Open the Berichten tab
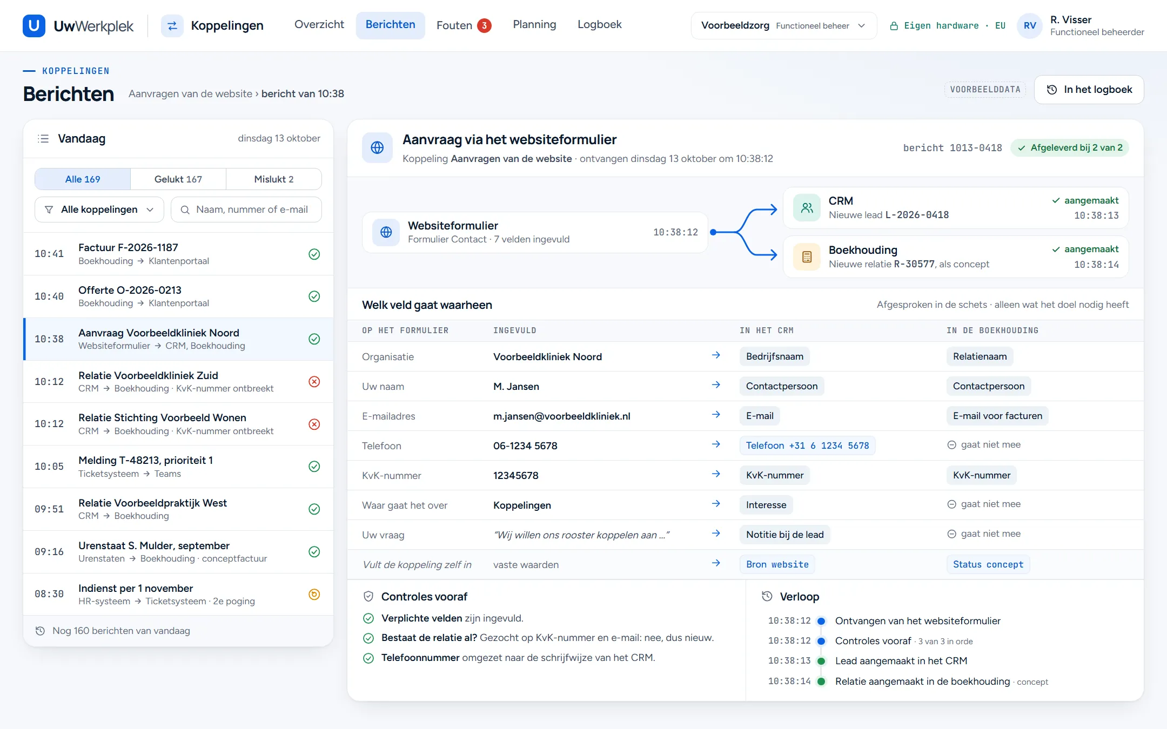Viewport: 1167px width, 729px height. 391,24
